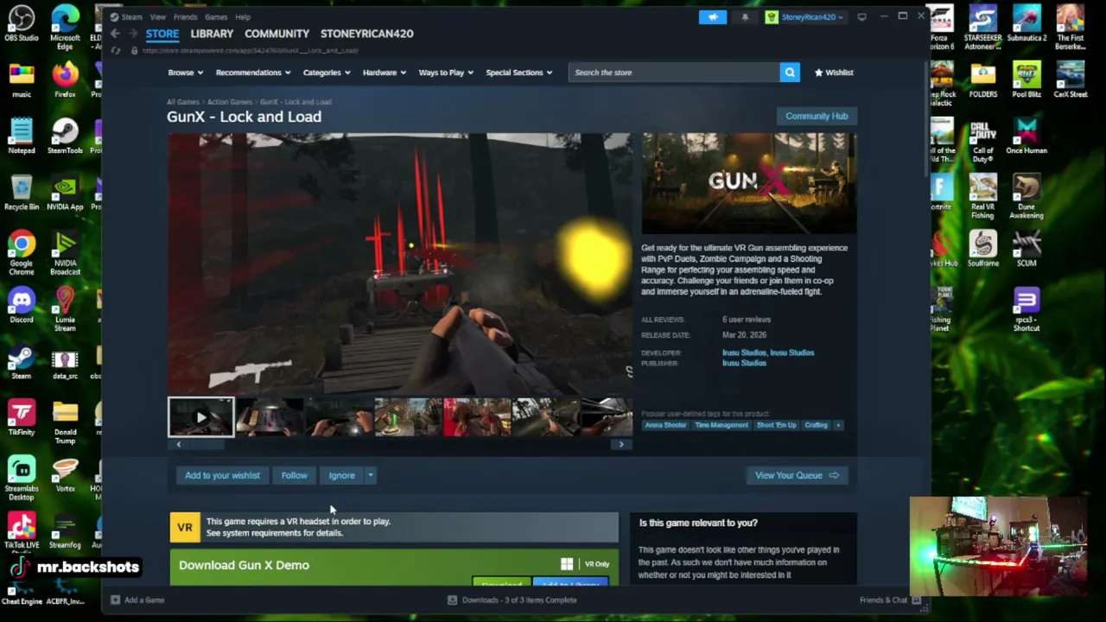Open Steam notifications bell
The width and height of the screenshot is (1106, 622).
pos(745,17)
